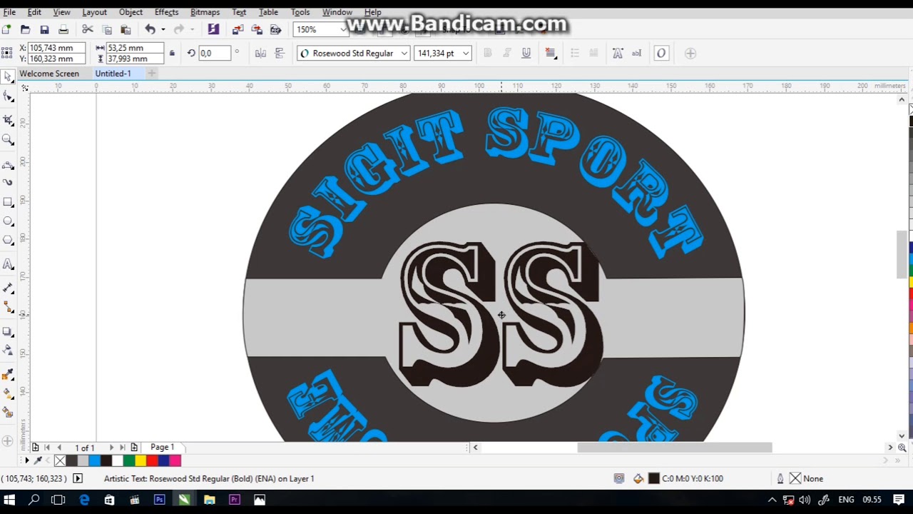Open the File menu
913x514 pixels.
[x=9, y=12]
